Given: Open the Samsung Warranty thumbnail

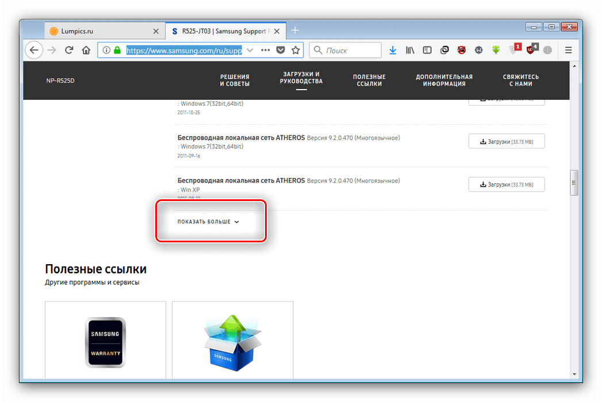Looking at the screenshot, I should (x=105, y=342).
